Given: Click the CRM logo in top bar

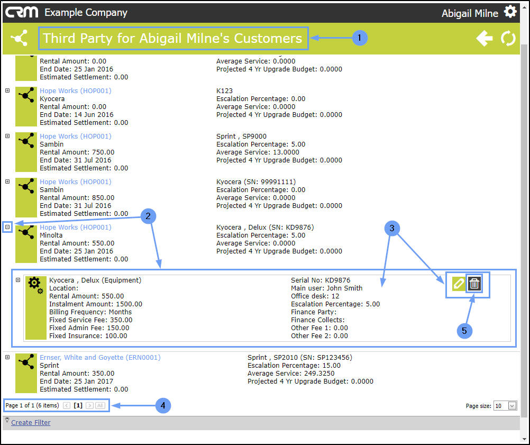Looking at the screenshot, I should coord(22,12).
